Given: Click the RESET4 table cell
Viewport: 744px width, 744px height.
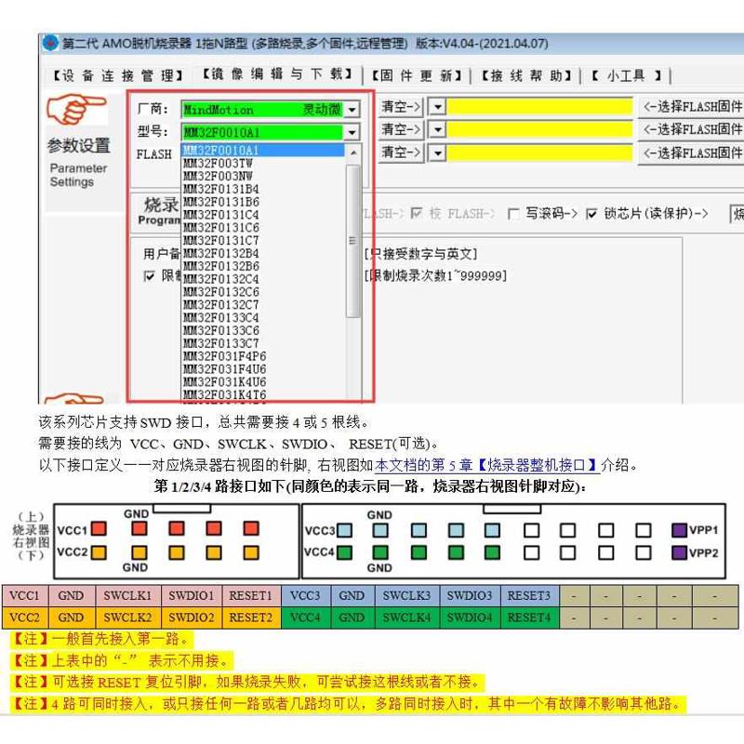Looking at the screenshot, I should click(x=529, y=618).
